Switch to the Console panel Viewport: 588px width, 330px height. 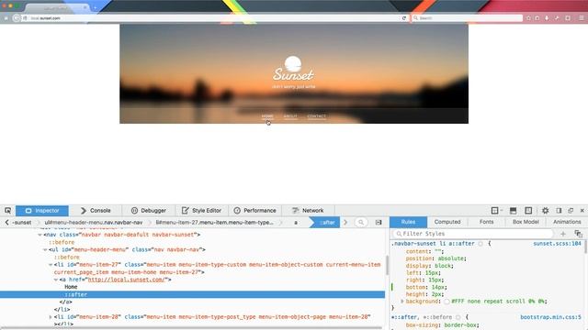pyautogui.click(x=96, y=211)
